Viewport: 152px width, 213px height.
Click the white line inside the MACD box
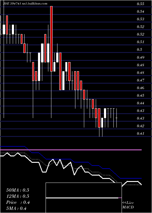point(82,198)
